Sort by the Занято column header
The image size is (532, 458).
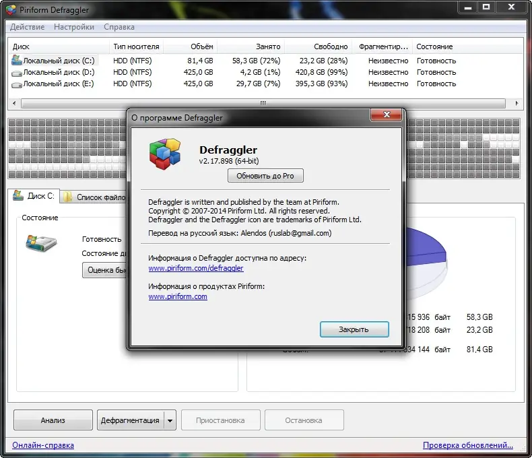coord(251,46)
